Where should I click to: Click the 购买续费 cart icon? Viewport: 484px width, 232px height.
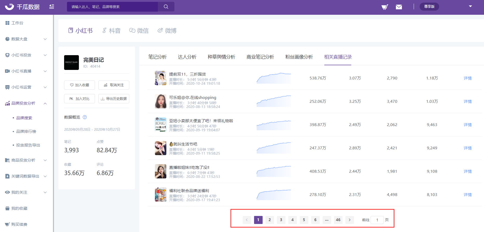pos(7,224)
